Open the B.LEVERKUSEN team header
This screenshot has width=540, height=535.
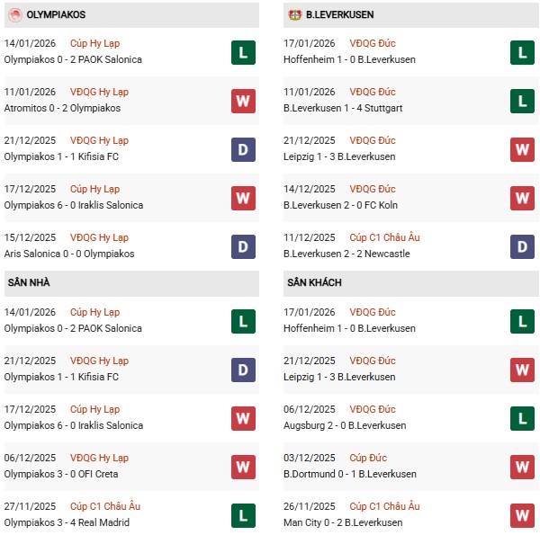tap(339, 15)
